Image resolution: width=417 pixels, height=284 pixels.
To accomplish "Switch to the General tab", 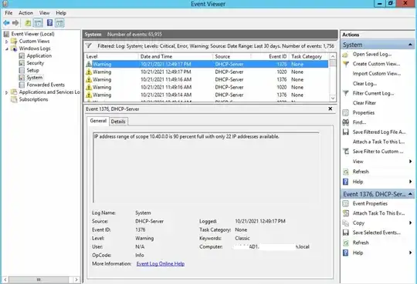I will coord(98,121).
